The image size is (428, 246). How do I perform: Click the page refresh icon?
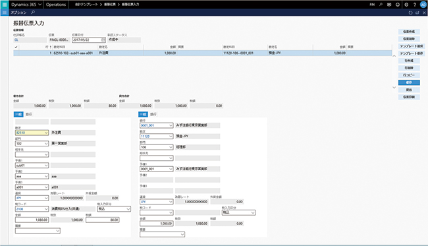click(x=410, y=13)
